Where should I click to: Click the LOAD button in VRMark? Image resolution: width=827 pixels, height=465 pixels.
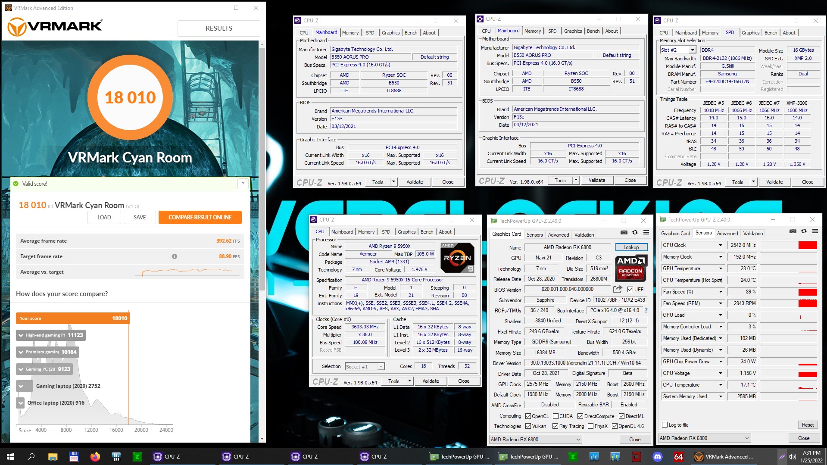(x=104, y=217)
